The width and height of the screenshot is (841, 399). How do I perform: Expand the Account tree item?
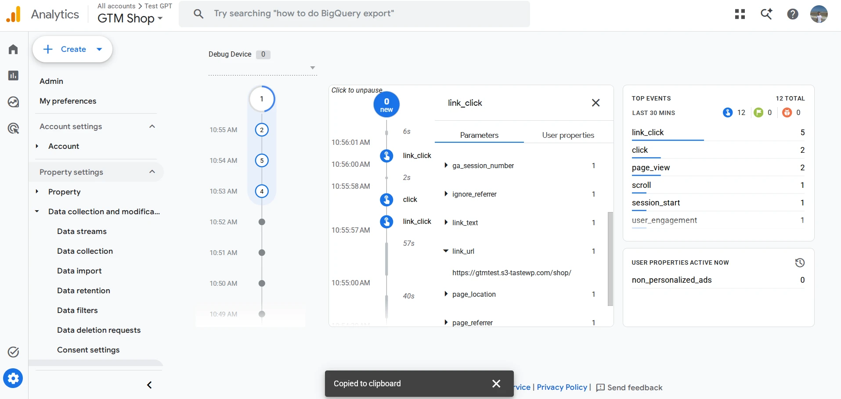(x=37, y=146)
